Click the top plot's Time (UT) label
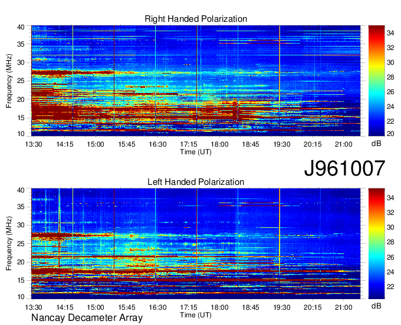401x325 pixels. click(x=196, y=152)
